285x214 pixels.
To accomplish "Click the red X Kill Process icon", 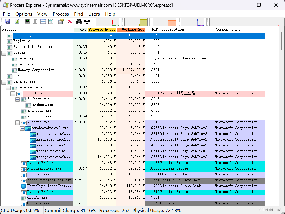I will coord(70,21).
